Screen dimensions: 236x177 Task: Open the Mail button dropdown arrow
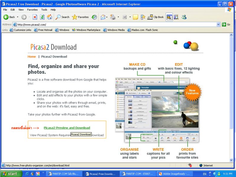(107, 17)
